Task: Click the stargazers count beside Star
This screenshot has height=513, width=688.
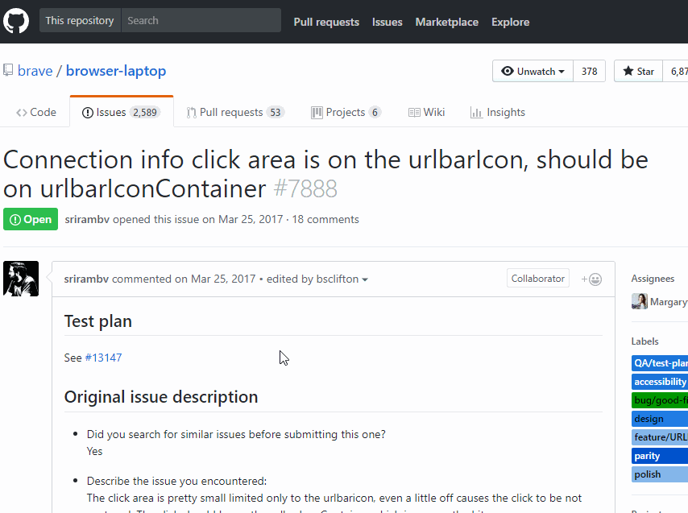Action: (x=676, y=71)
